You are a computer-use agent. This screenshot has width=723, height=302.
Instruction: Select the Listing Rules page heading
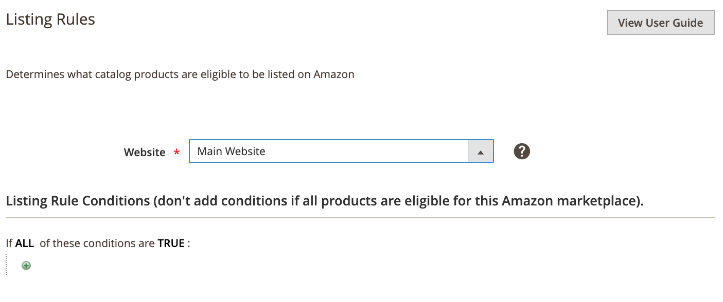point(50,20)
